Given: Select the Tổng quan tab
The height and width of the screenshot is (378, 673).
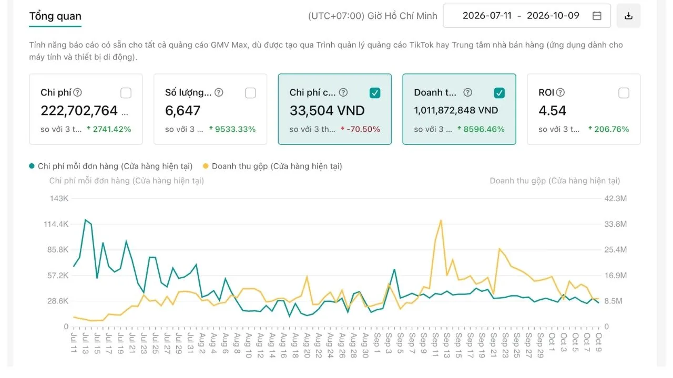Looking at the screenshot, I should coord(55,16).
